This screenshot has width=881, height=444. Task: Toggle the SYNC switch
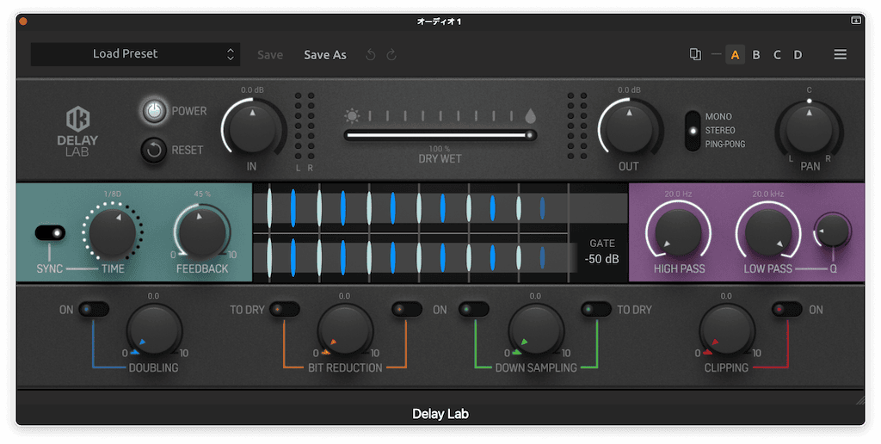click(x=50, y=232)
